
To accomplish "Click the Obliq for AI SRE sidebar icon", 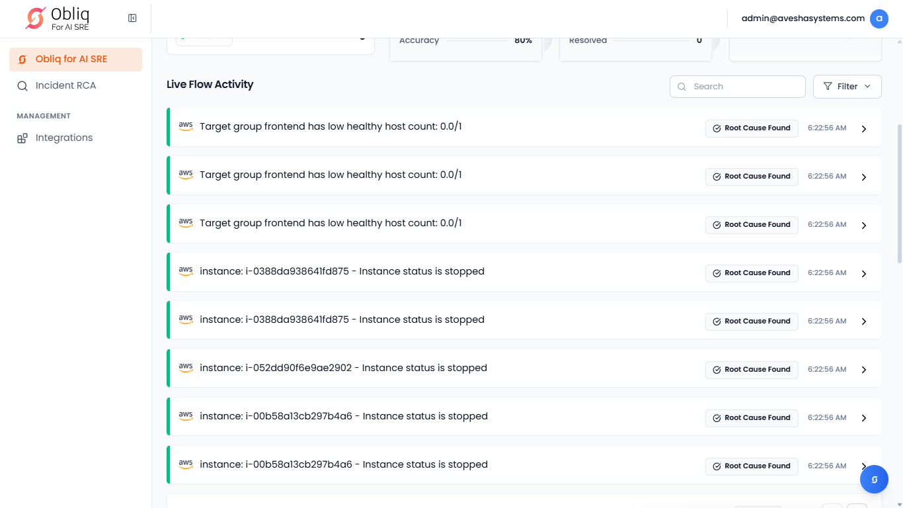I will point(22,60).
